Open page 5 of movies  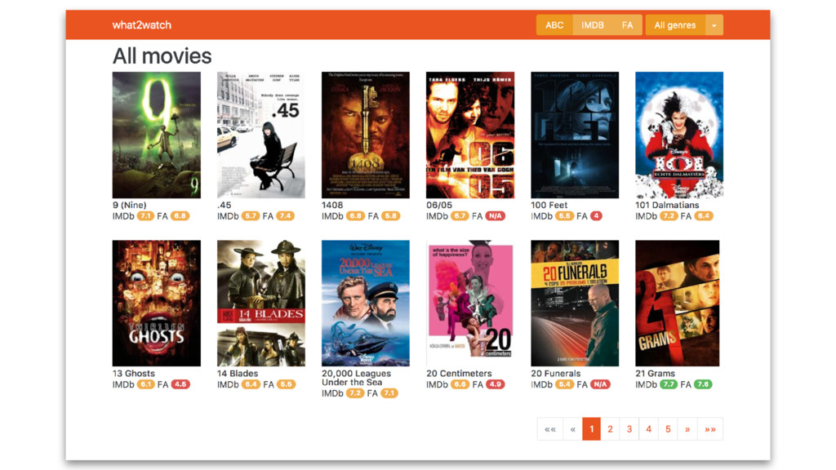click(x=668, y=429)
